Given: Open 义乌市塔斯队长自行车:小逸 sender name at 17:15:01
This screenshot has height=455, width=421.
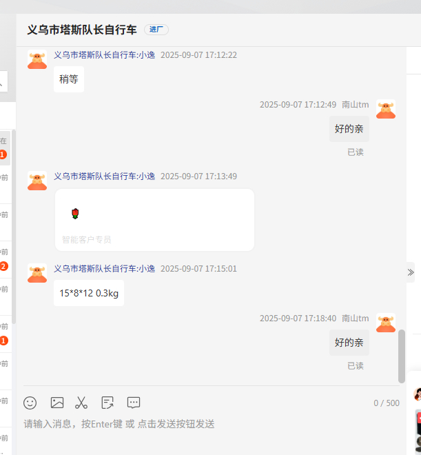Looking at the screenshot, I should point(104,269).
